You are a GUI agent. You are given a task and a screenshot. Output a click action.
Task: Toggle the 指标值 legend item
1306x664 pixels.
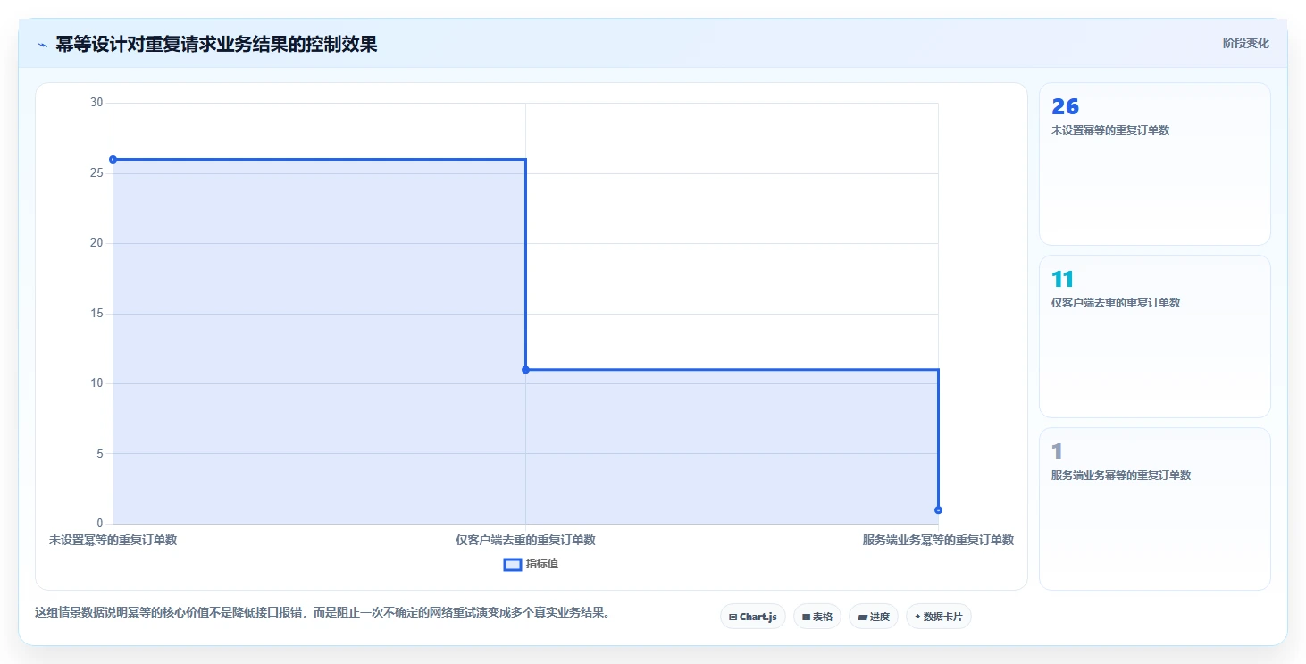click(532, 564)
